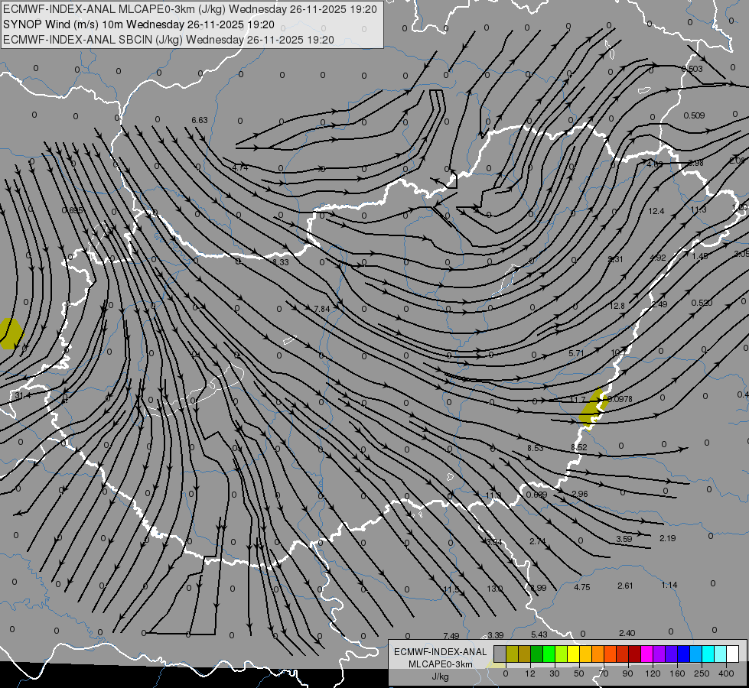Click the map value 0.520
Viewport: 749px width, 688px height.
pos(702,303)
